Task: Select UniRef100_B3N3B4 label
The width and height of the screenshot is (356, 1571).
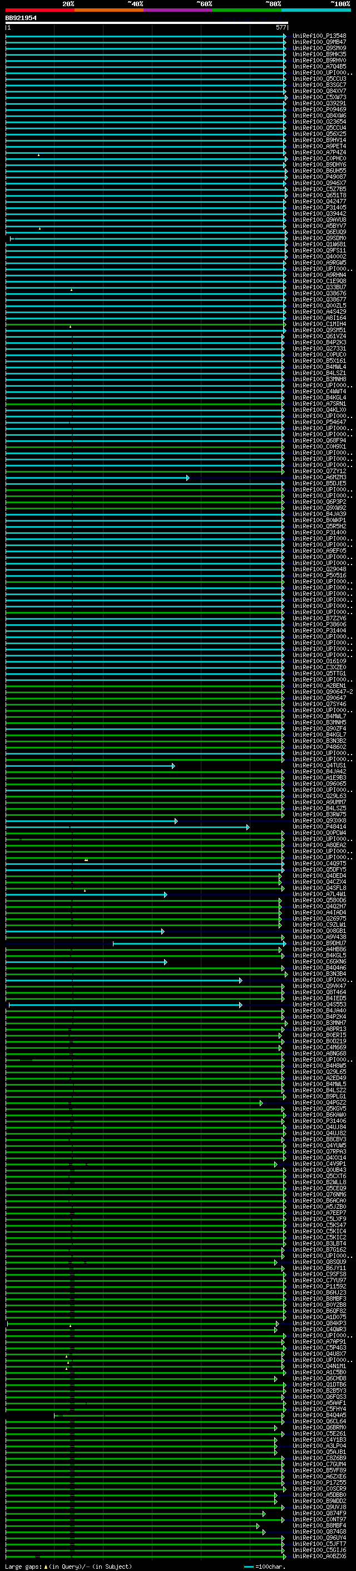Action: point(319,974)
